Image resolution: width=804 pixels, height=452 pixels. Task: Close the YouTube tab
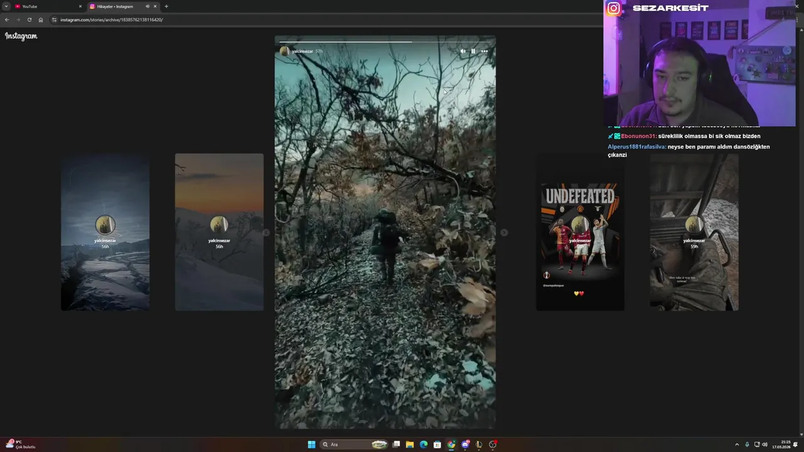tap(80, 6)
